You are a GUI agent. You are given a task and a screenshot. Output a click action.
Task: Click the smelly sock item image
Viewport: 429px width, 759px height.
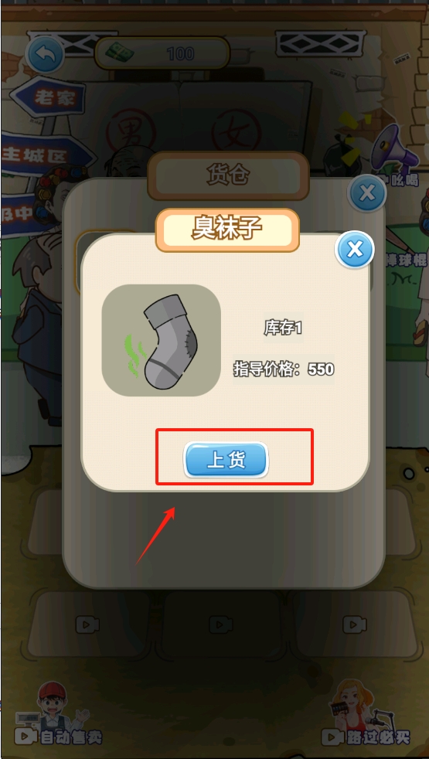pyautogui.click(x=162, y=340)
